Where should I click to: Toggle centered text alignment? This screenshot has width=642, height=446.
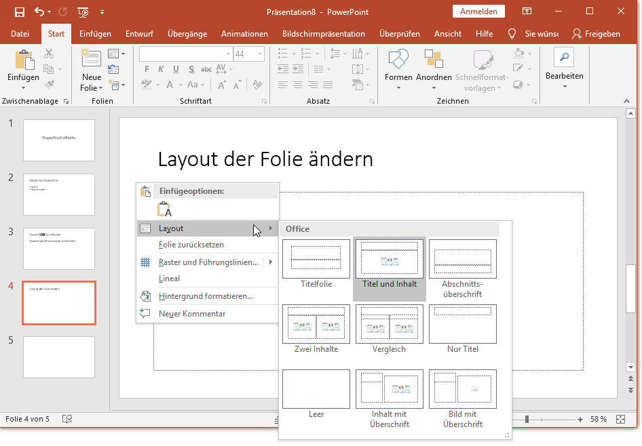[298, 85]
